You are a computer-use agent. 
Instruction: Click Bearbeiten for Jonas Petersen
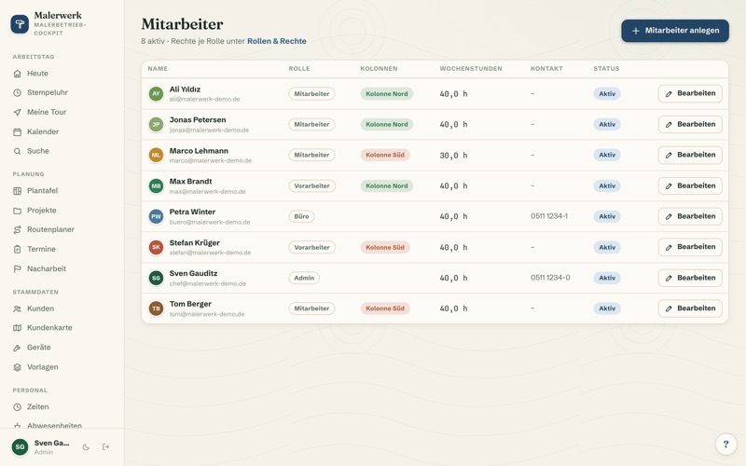coord(690,125)
